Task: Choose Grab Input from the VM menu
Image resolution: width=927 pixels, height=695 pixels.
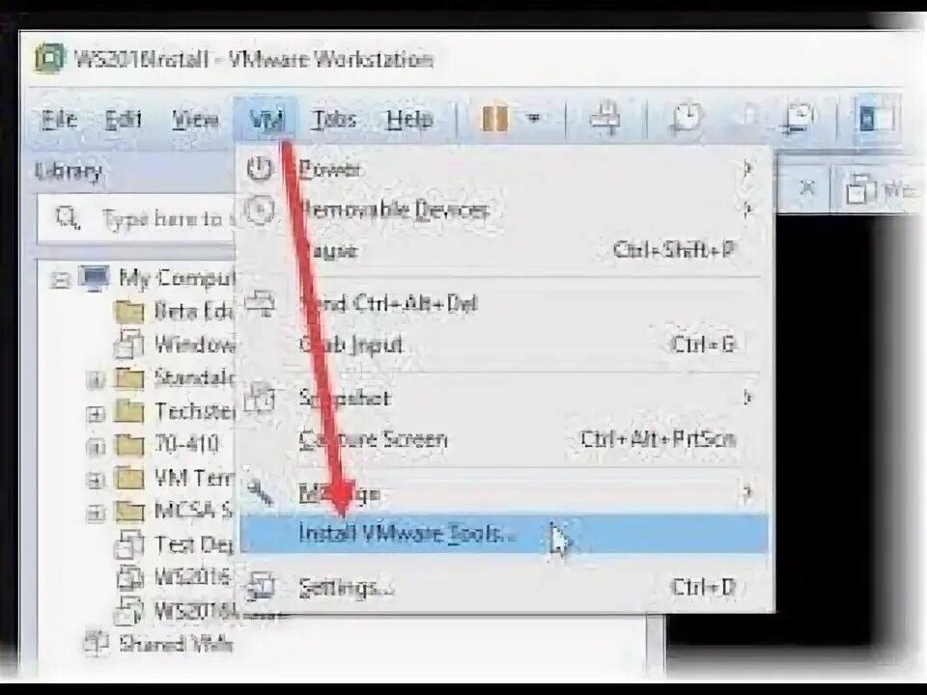Action: [x=504, y=344]
